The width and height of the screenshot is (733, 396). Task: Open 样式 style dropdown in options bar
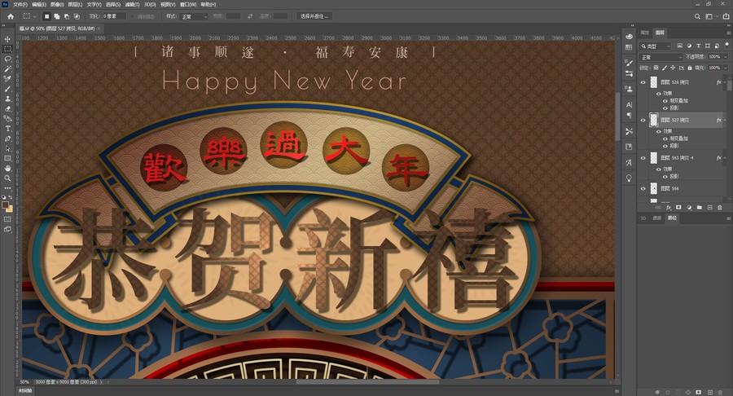(x=194, y=16)
